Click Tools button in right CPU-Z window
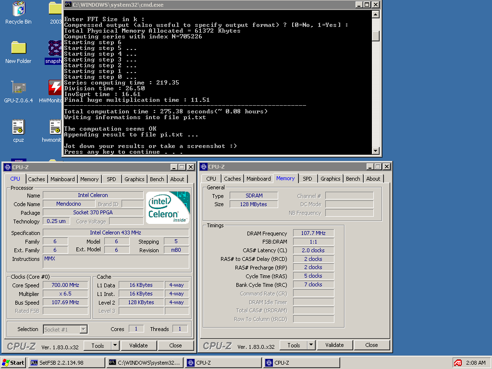Viewport: 492px width, 369px height. 294,345
